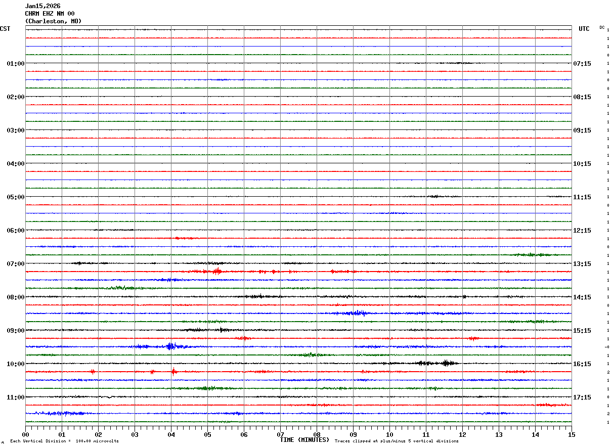Click the 15:15 UTC time label
The image size is (612, 448).
click(582, 331)
